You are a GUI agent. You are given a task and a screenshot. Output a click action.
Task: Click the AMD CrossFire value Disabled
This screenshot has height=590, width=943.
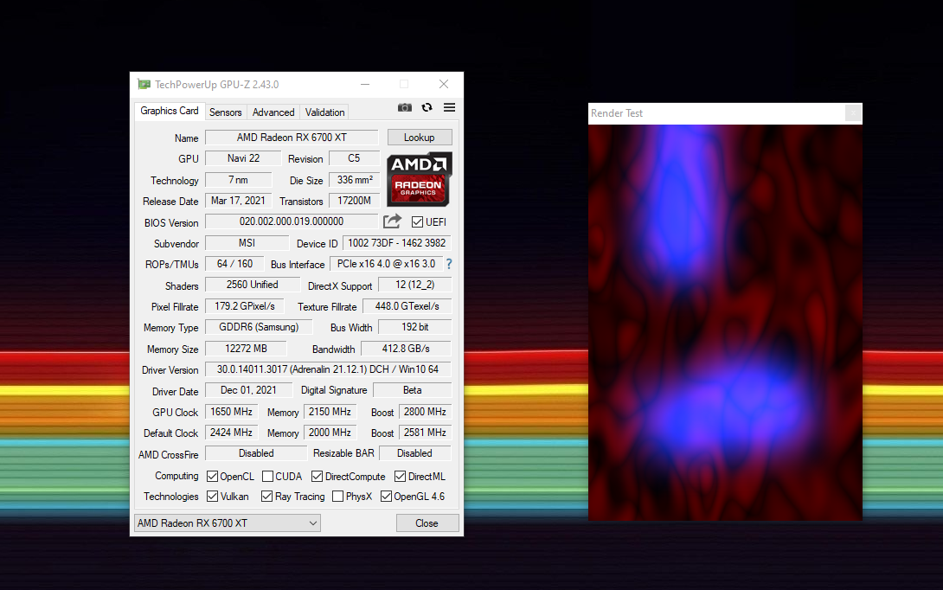256,453
